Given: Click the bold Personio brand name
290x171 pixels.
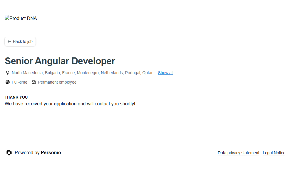Looking at the screenshot, I should click(x=51, y=152).
